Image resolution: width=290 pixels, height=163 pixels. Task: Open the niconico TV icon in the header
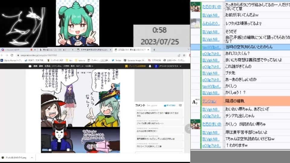(30, 66)
